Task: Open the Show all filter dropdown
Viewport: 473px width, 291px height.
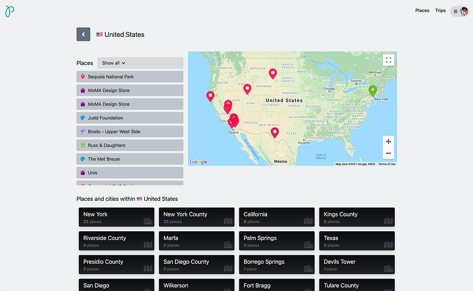Action: point(140,63)
